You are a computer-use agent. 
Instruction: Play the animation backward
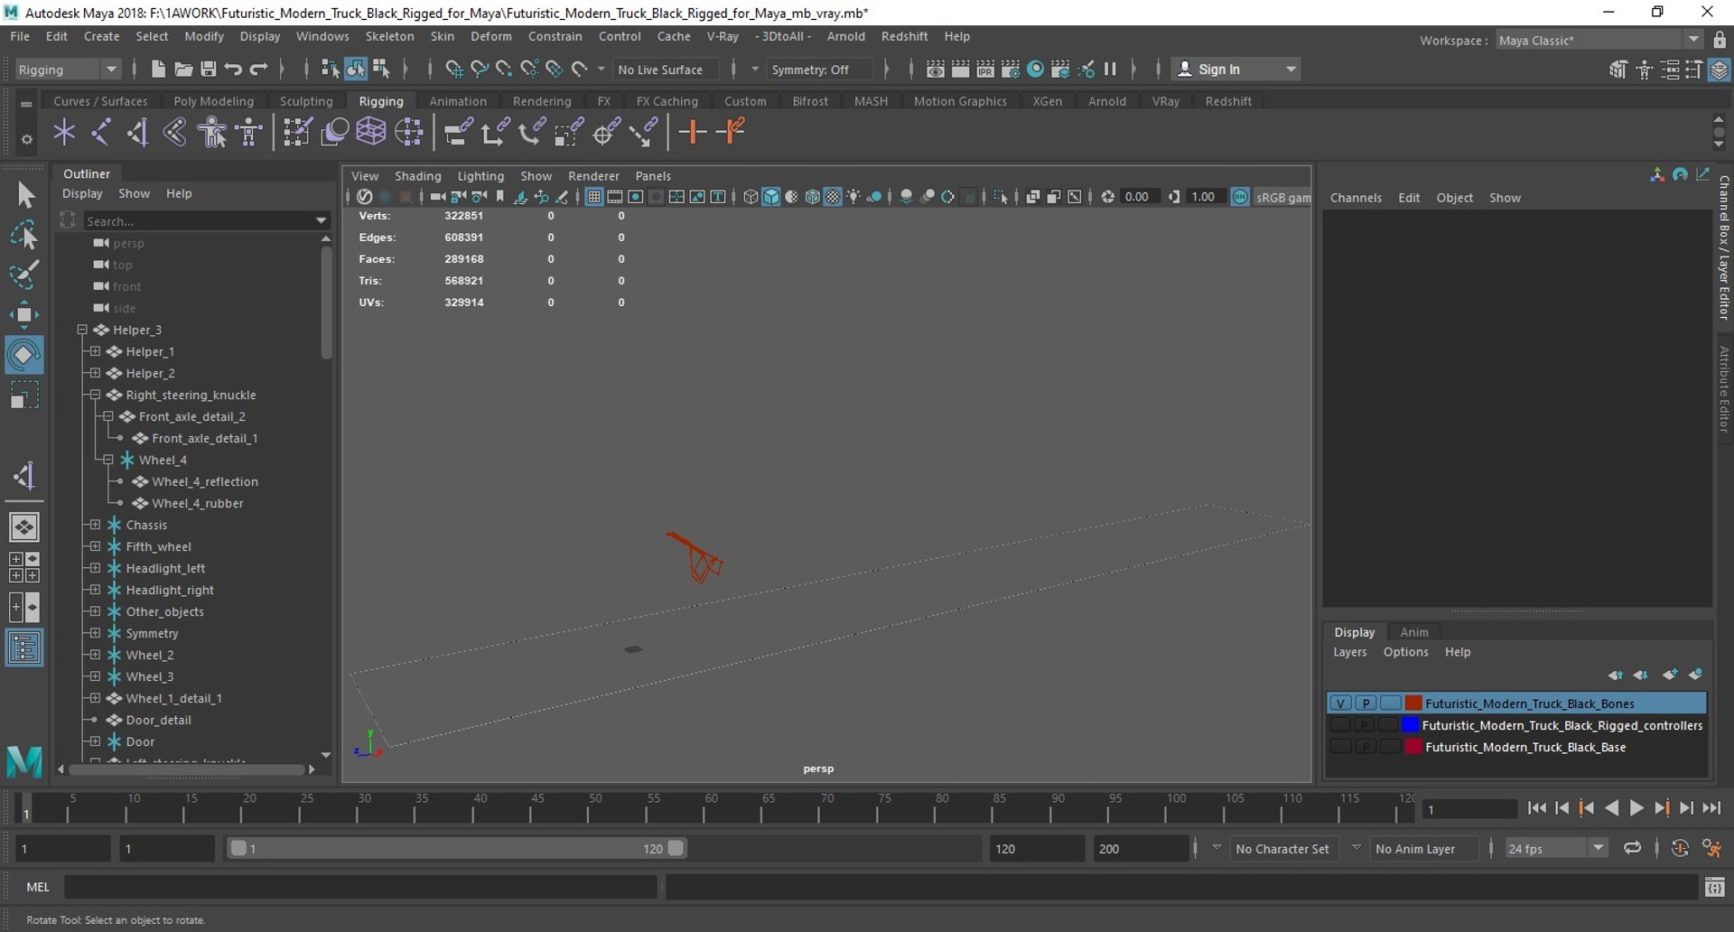pyautogui.click(x=1611, y=808)
